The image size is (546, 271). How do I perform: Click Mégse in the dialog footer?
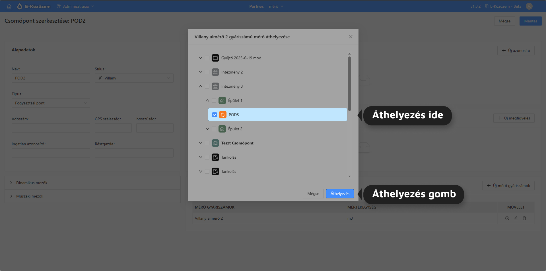pyautogui.click(x=313, y=194)
